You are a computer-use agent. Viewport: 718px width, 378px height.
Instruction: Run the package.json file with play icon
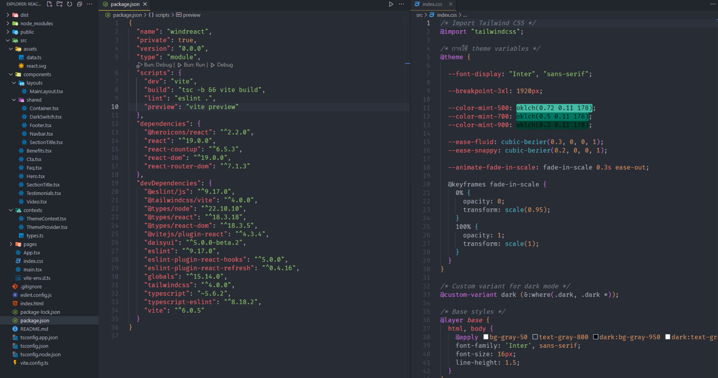pyautogui.click(x=391, y=4)
